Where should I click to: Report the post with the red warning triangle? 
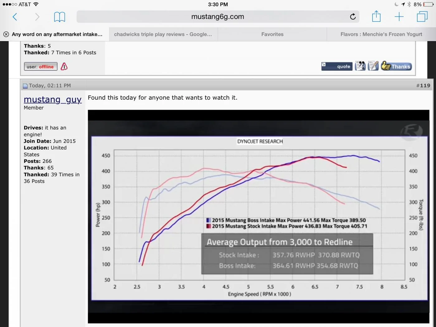tap(64, 66)
